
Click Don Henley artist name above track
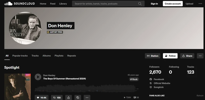pyautogui.click(x=49, y=76)
